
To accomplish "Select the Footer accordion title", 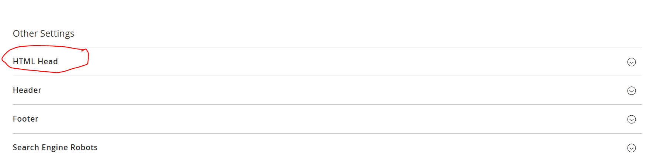I will pyautogui.click(x=26, y=119).
